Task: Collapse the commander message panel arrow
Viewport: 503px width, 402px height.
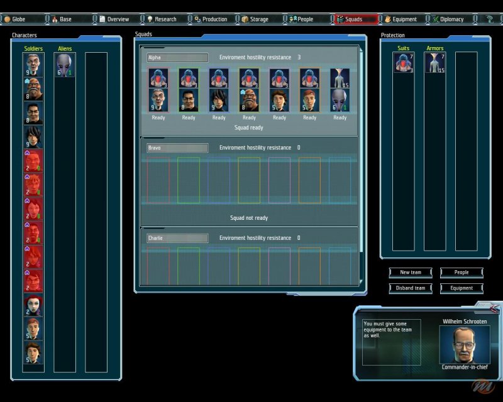Action: coord(494,307)
